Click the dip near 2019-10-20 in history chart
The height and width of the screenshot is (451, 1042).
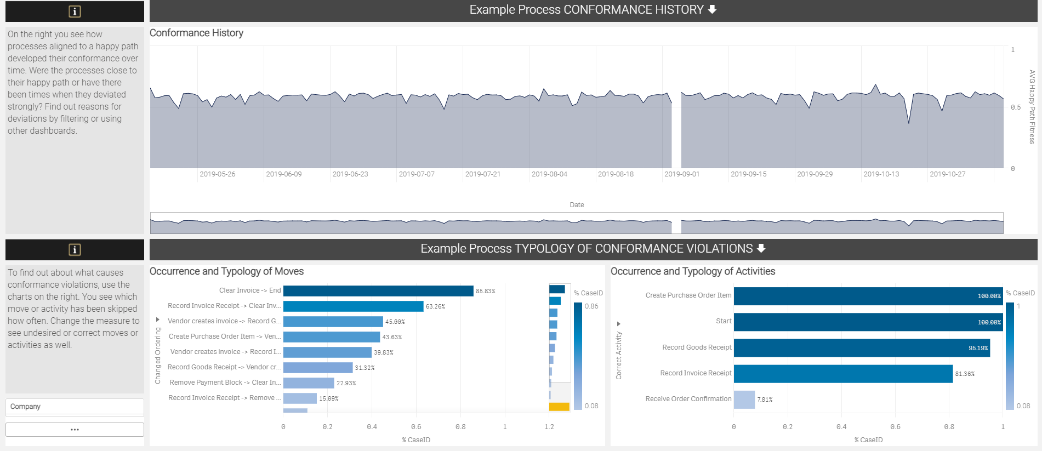(x=909, y=122)
